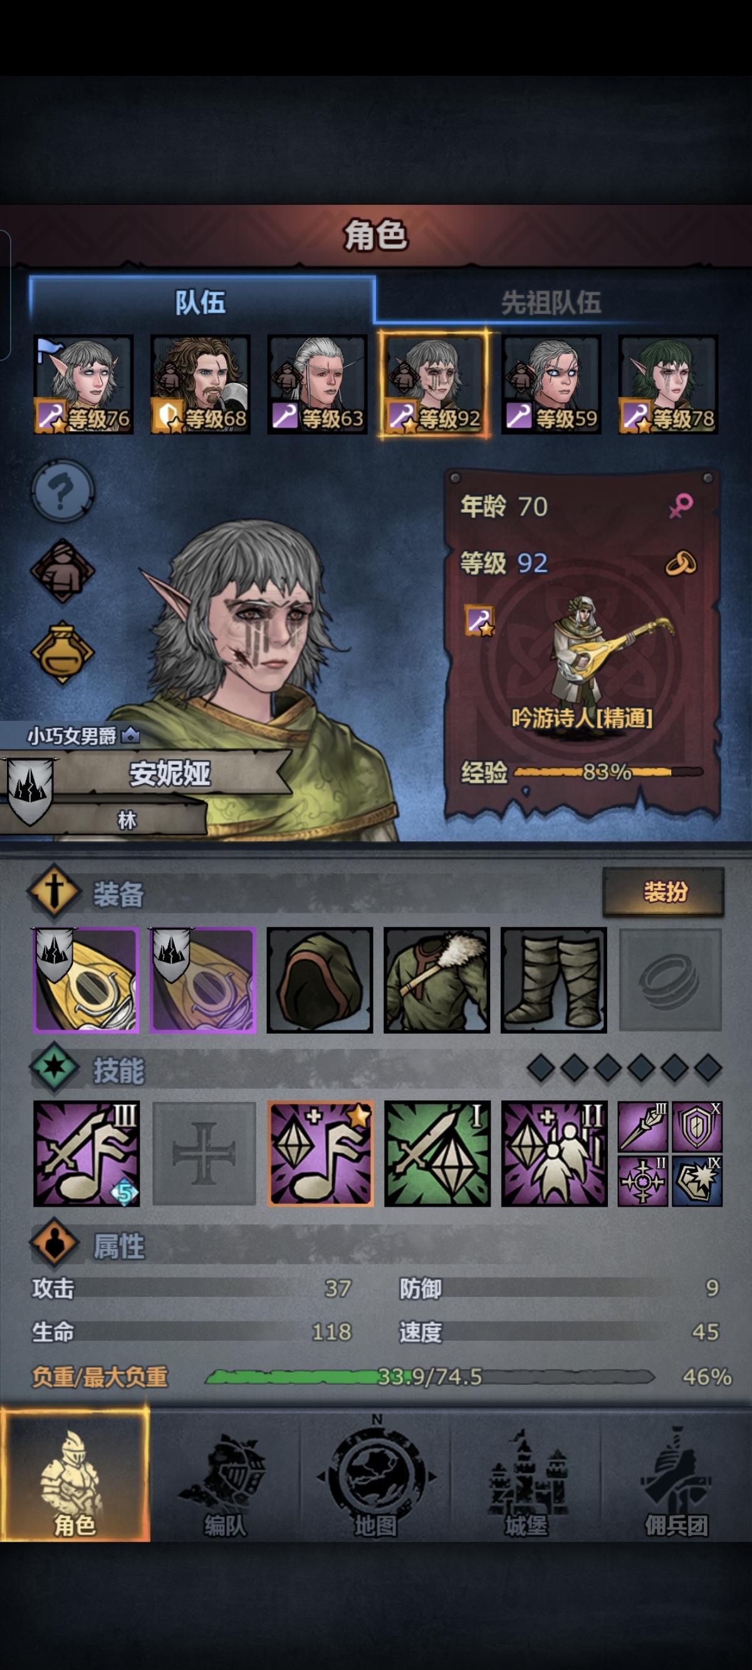Screen dimensions: 752x1670
Task: Select the 队伍 tab
Action: pos(201,302)
